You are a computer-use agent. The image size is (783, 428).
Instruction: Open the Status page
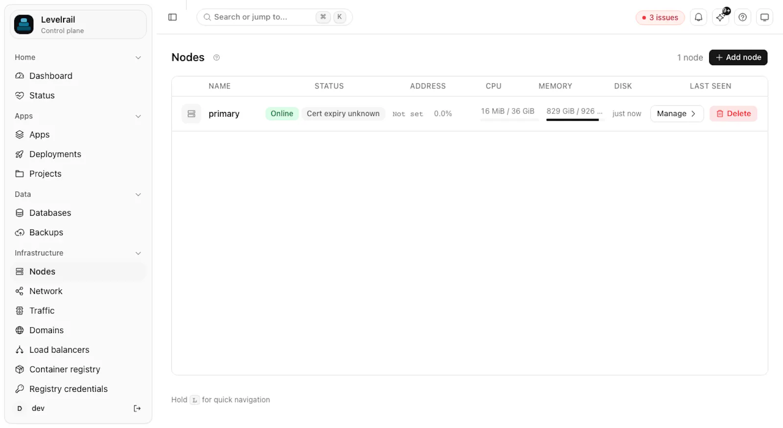(x=78, y=95)
